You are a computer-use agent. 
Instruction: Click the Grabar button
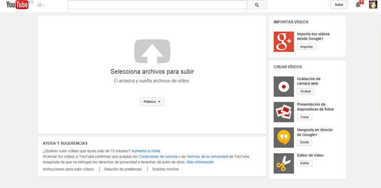coord(305,92)
